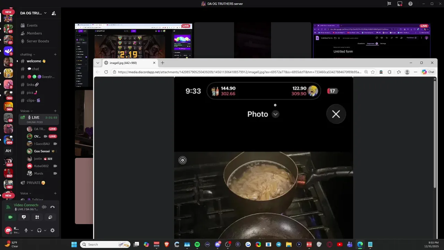Open YouTube app from the taskbar

coord(340,244)
